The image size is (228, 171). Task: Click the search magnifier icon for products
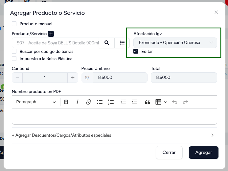tap(106, 43)
